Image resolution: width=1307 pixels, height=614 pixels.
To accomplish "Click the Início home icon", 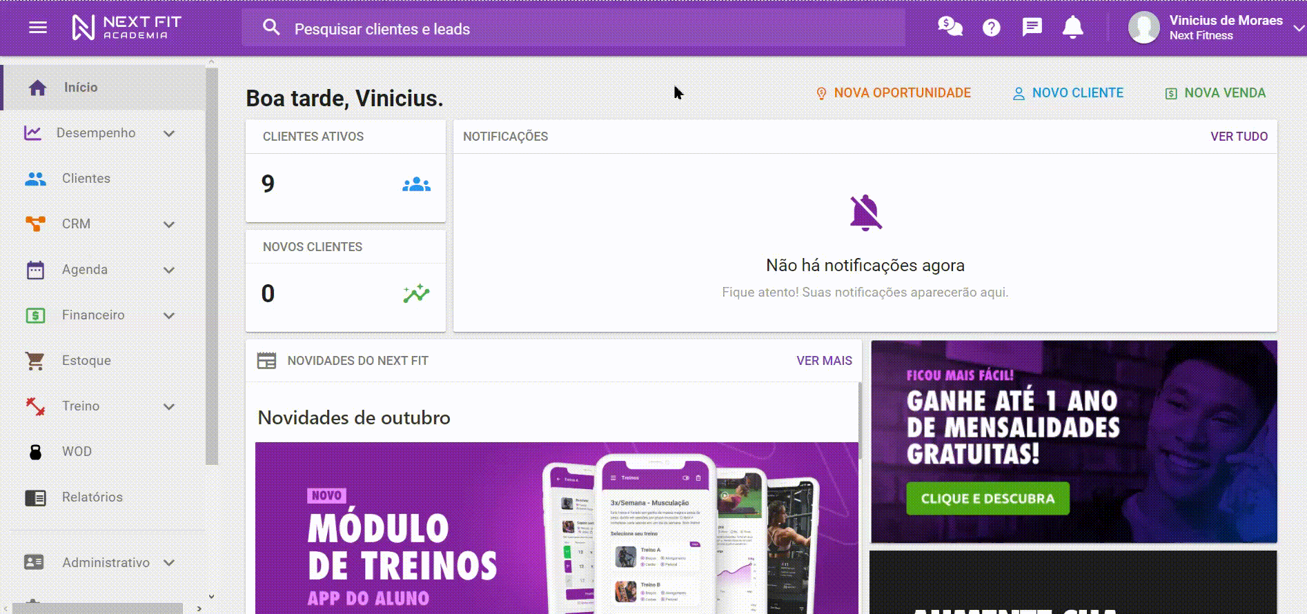I will [x=37, y=88].
